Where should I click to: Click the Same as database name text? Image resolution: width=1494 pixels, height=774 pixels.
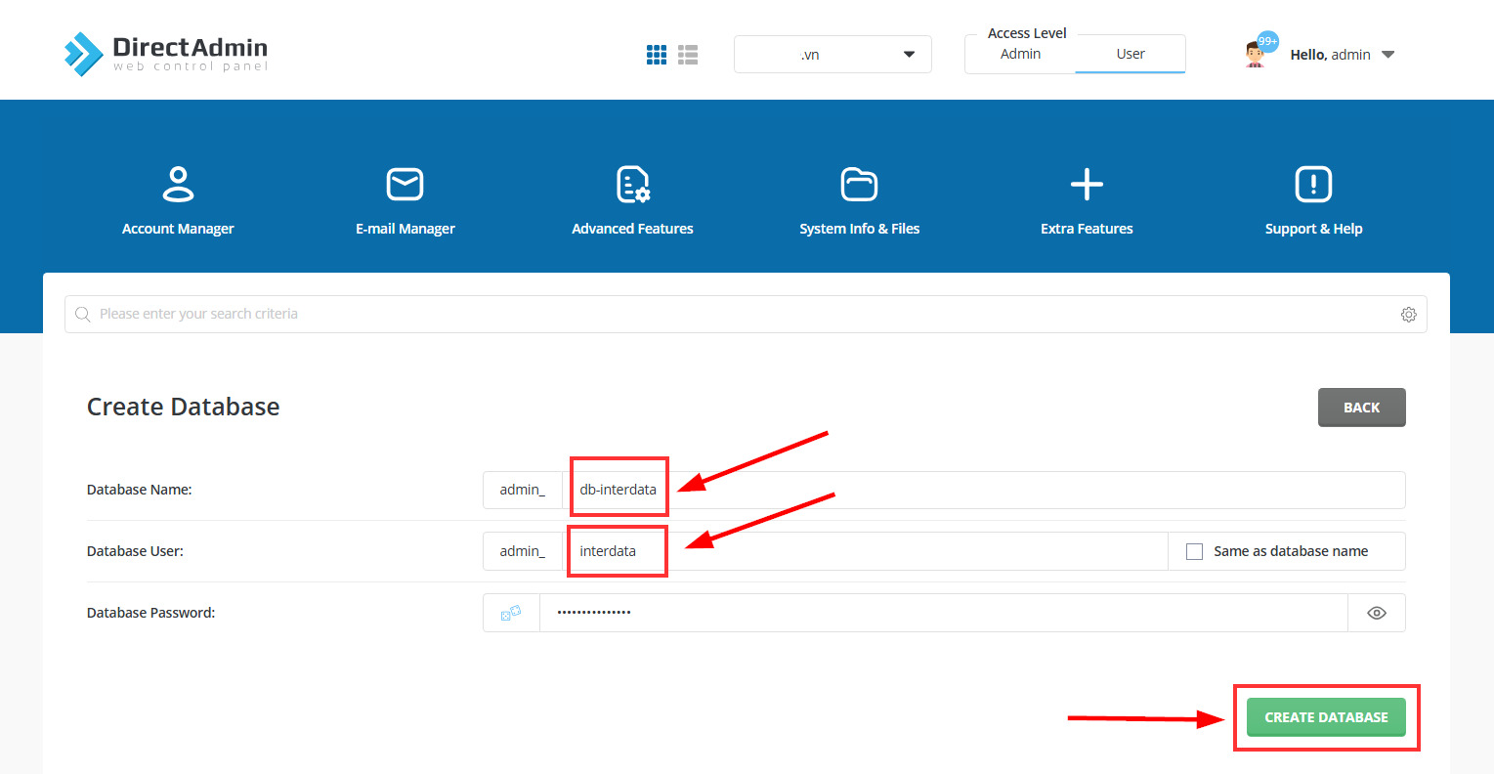coord(1291,551)
